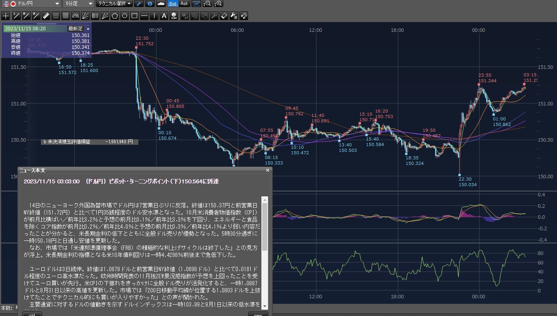Select the pentagon shape drawing tool
Image resolution: width=557 pixels, height=316 pixels.
(x=115, y=16)
